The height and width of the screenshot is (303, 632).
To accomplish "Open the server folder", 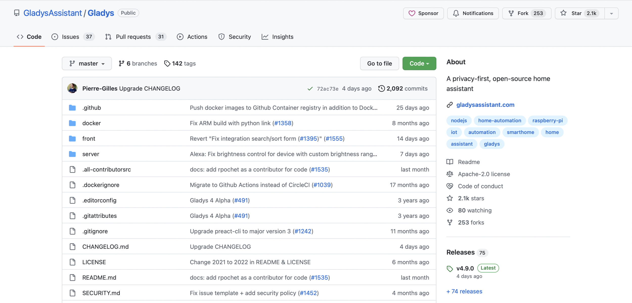I will click(91, 154).
